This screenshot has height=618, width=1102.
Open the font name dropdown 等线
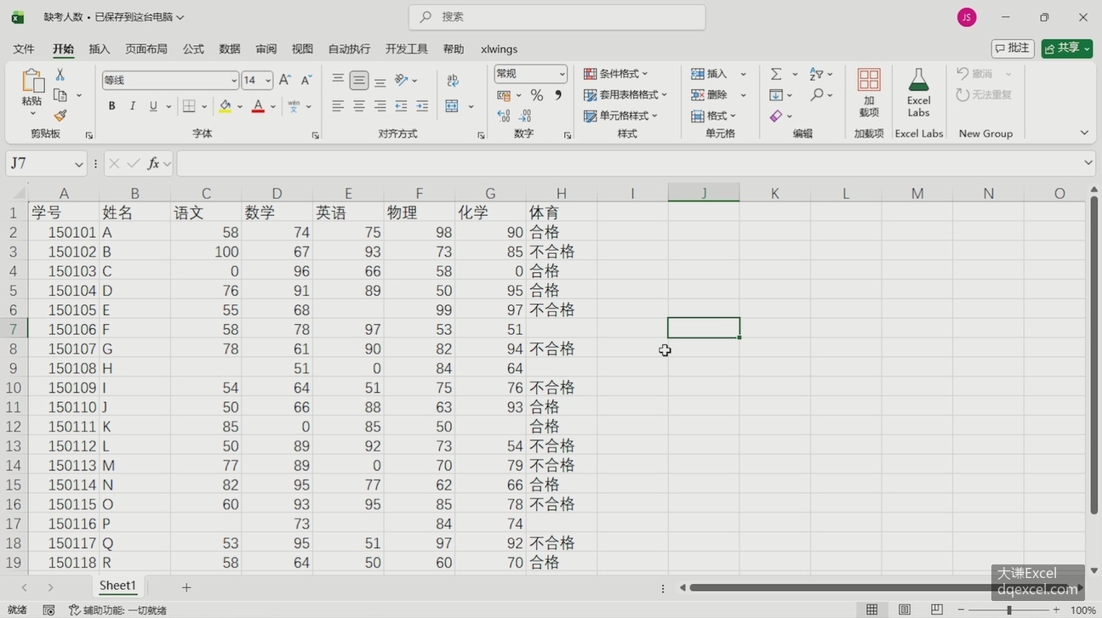(x=234, y=81)
